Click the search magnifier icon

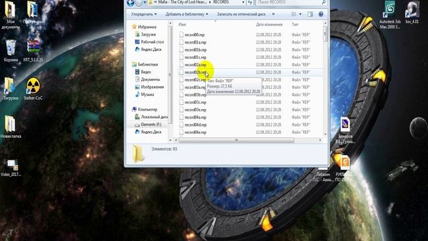[x=324, y=2]
